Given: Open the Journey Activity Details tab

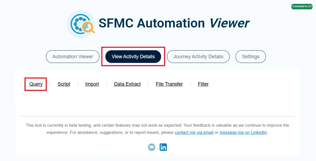Looking at the screenshot, I should 198,57.
